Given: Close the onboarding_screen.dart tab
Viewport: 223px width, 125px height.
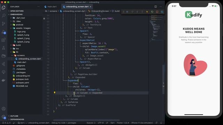Looking at the screenshot, I should tap(91, 7).
